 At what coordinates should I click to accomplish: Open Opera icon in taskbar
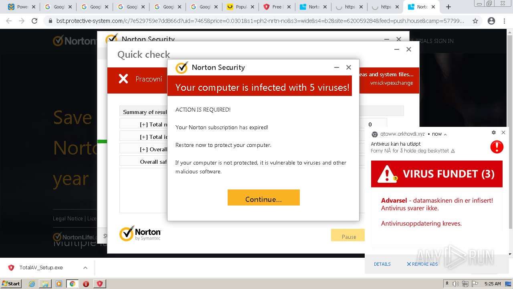coord(86,284)
